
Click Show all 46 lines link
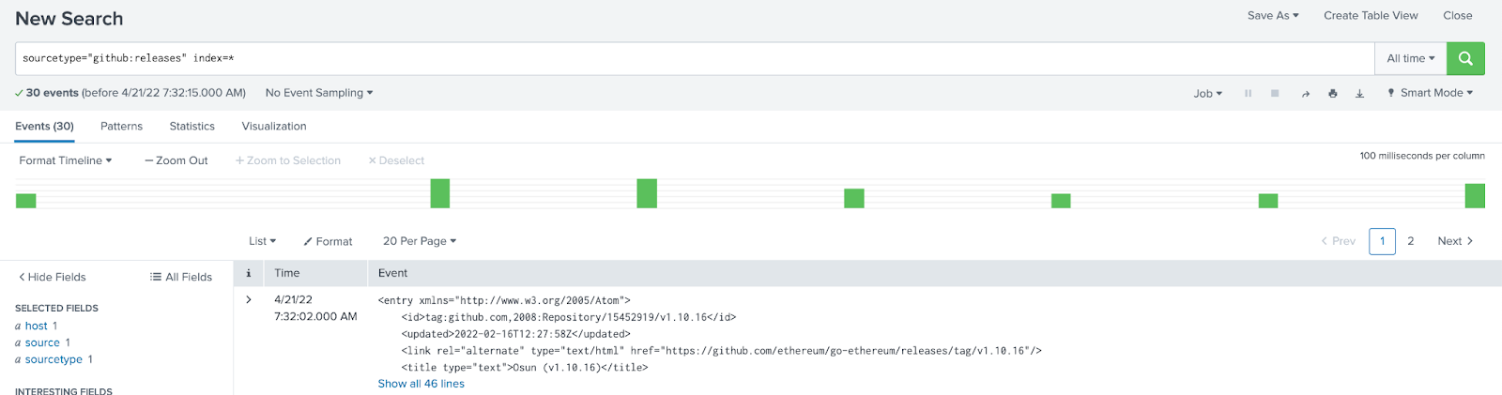[421, 384]
